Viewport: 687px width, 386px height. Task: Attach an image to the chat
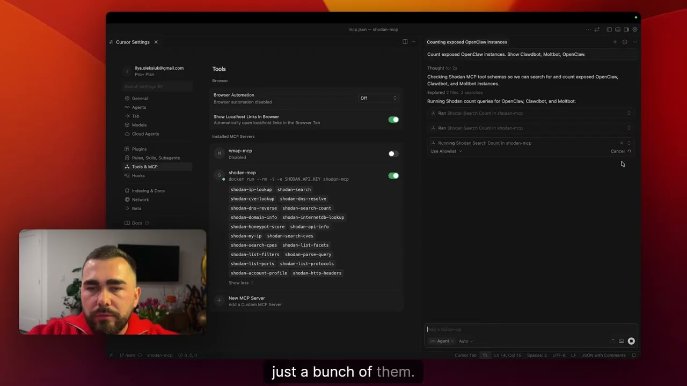pyautogui.click(x=622, y=341)
